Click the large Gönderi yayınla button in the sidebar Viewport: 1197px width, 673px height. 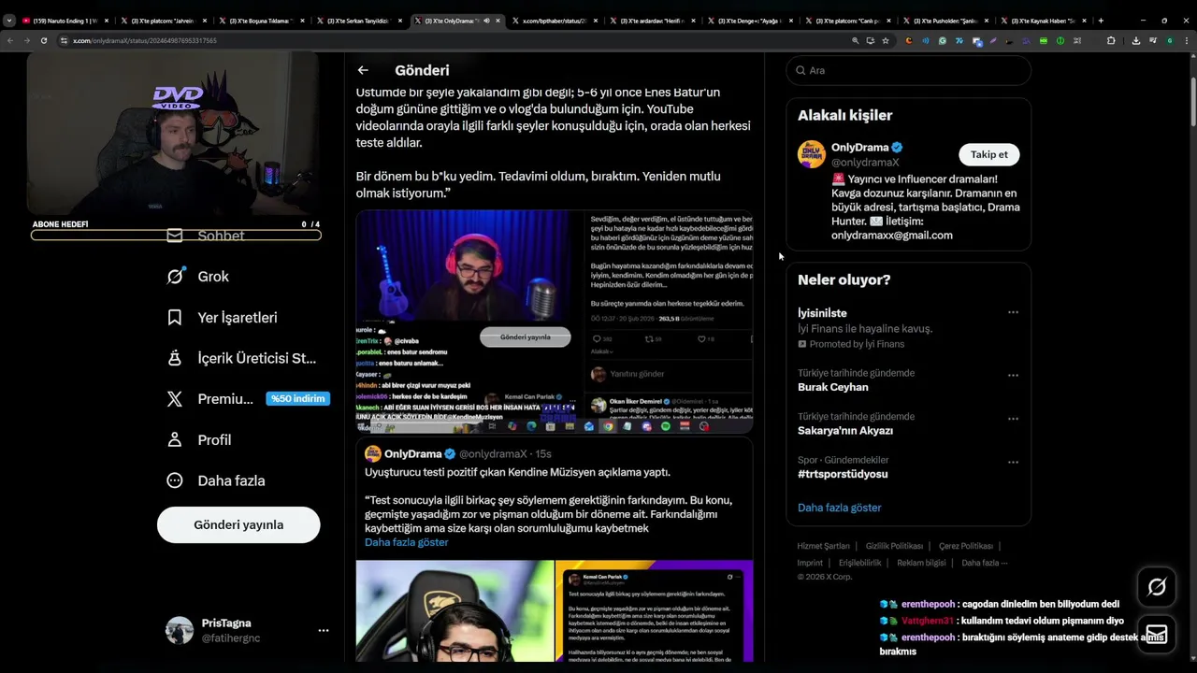click(x=238, y=525)
